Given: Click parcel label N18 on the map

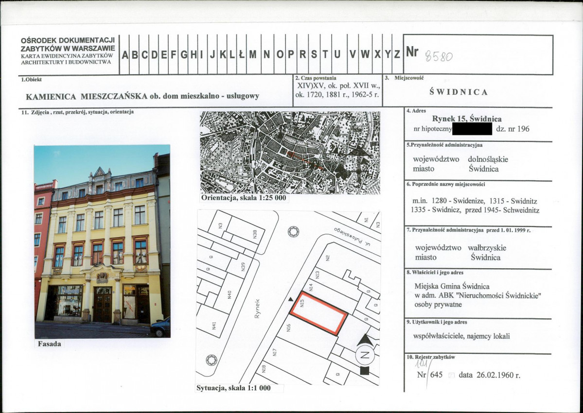Looking at the screenshot, I should click(x=264, y=369).
